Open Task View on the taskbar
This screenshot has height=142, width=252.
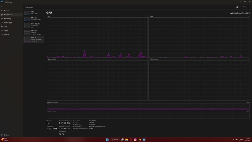click(122, 139)
